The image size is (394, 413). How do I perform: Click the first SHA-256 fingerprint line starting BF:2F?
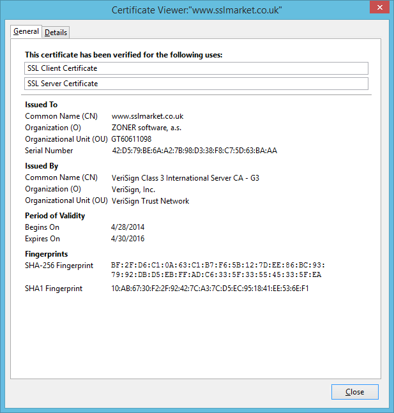[x=218, y=265]
